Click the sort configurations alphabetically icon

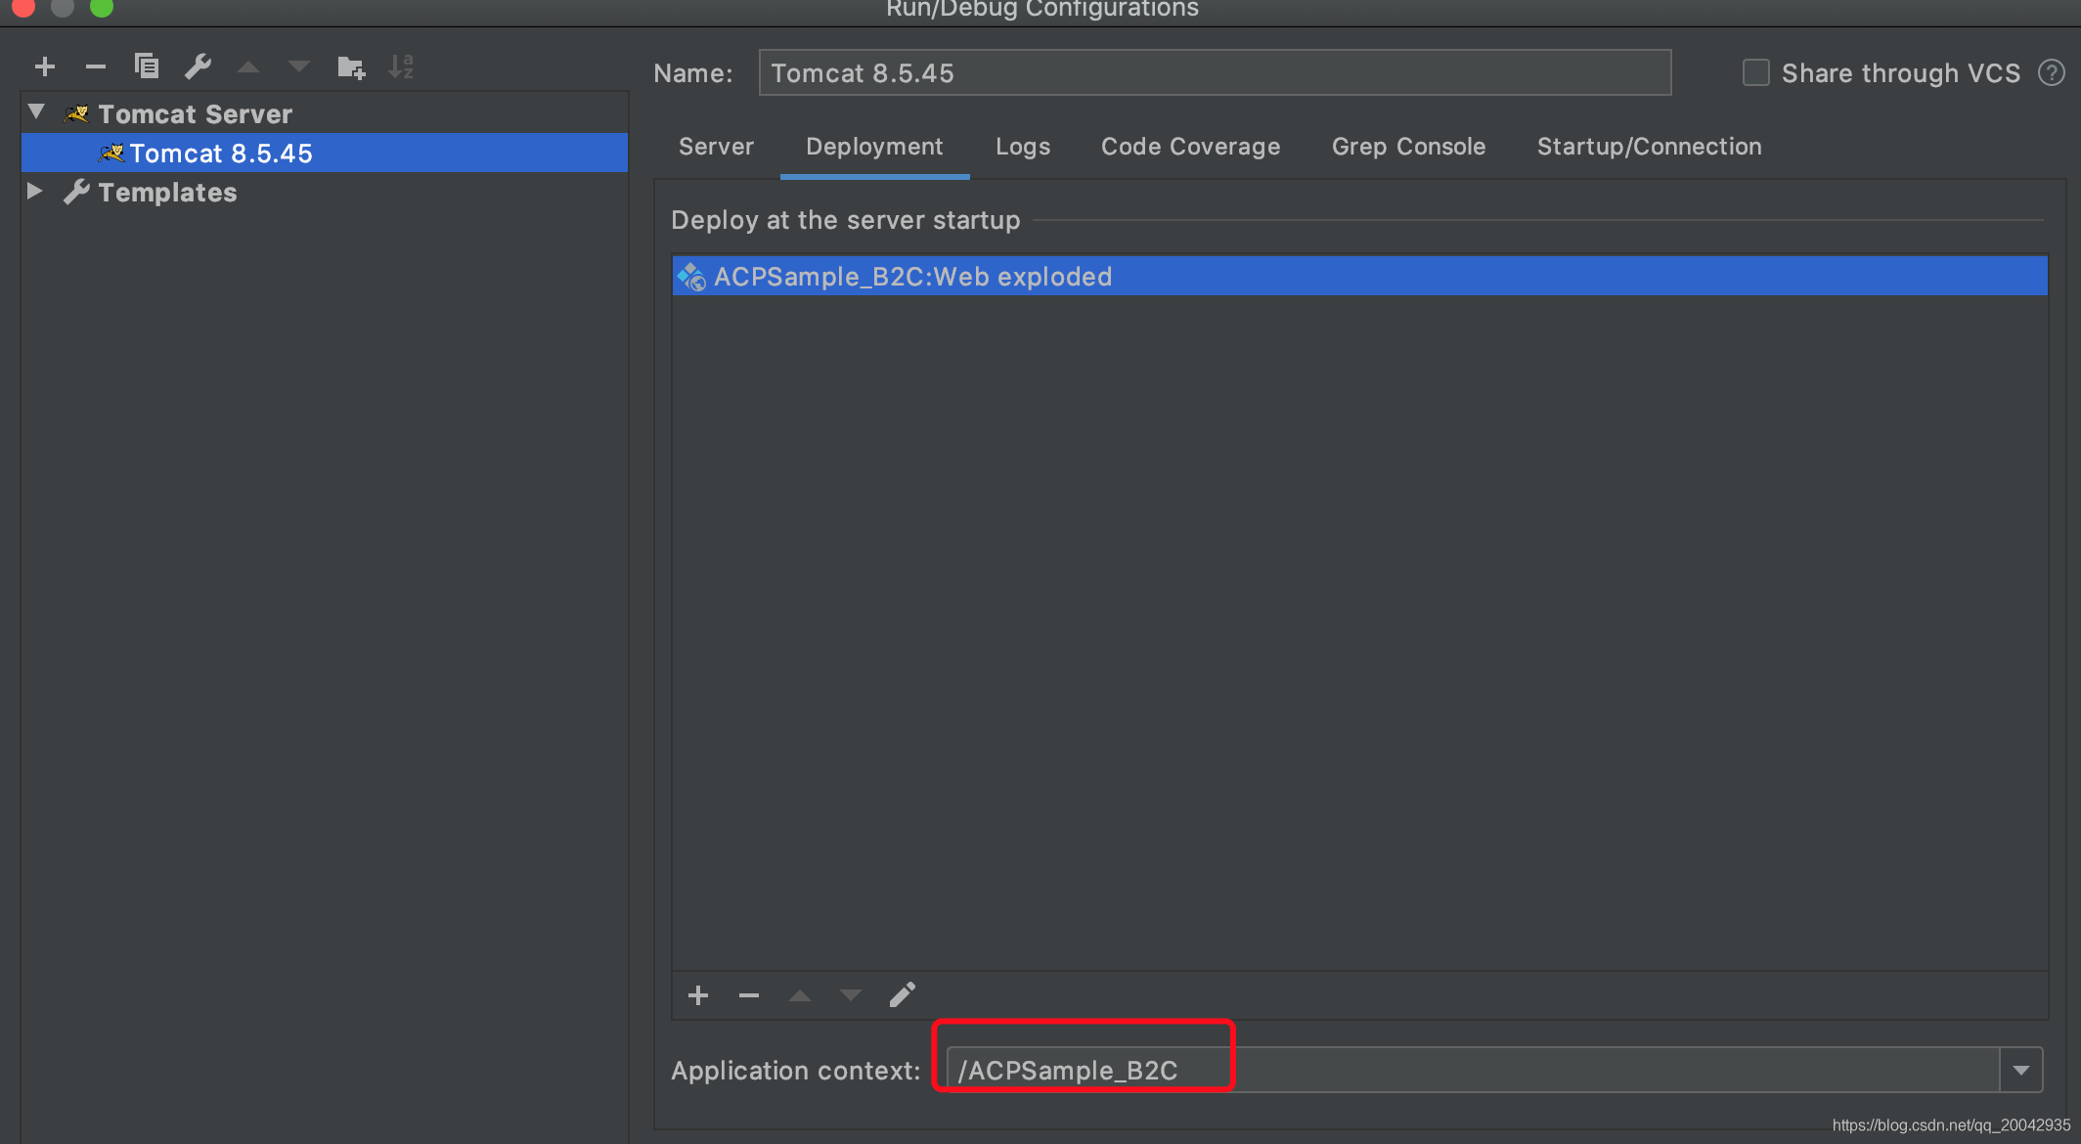coord(401,66)
